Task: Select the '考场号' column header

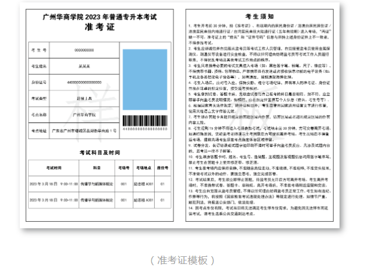Action: (x=124, y=168)
